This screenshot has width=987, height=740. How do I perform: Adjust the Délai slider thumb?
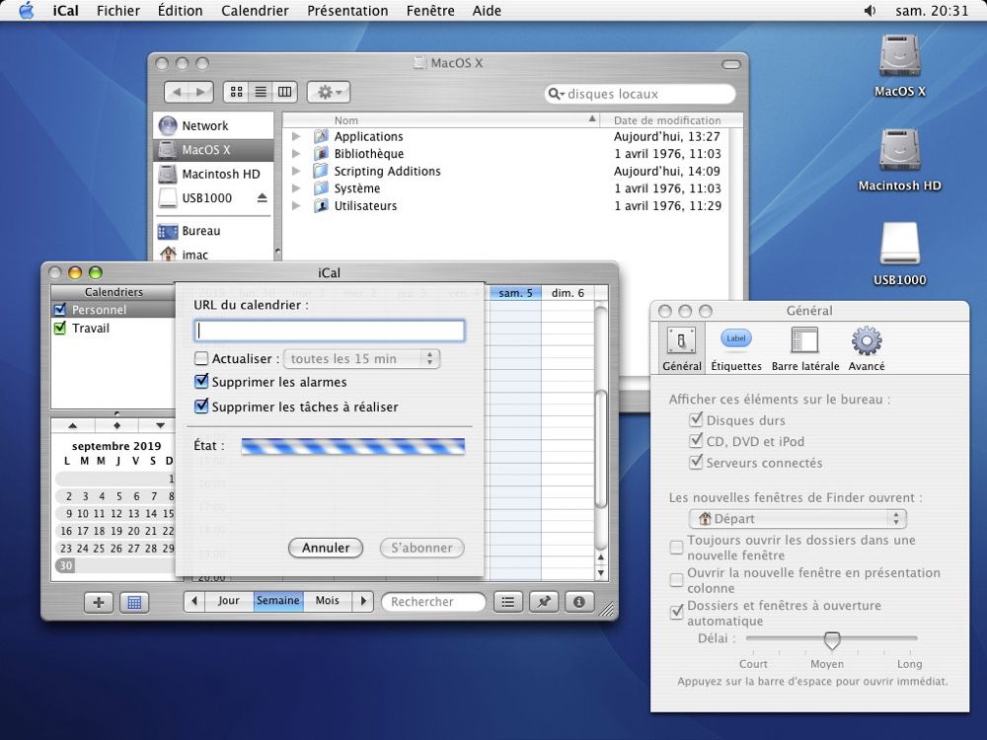pos(832,640)
